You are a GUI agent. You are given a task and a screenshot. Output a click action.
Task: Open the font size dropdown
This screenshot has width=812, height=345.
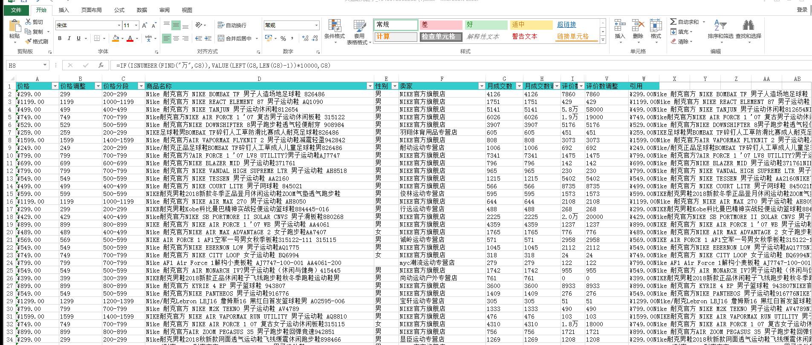tap(136, 26)
